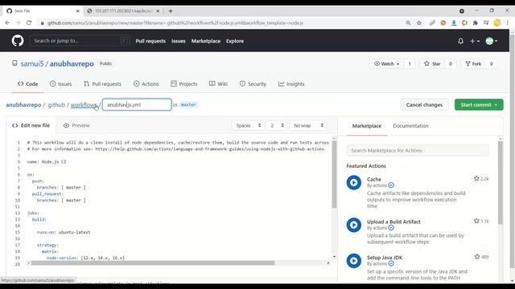The height and width of the screenshot is (289, 515).
Task: Open the samui5 owner link
Action: pyautogui.click(x=32, y=63)
